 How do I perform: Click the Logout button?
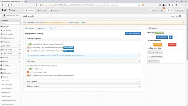(180, 10)
